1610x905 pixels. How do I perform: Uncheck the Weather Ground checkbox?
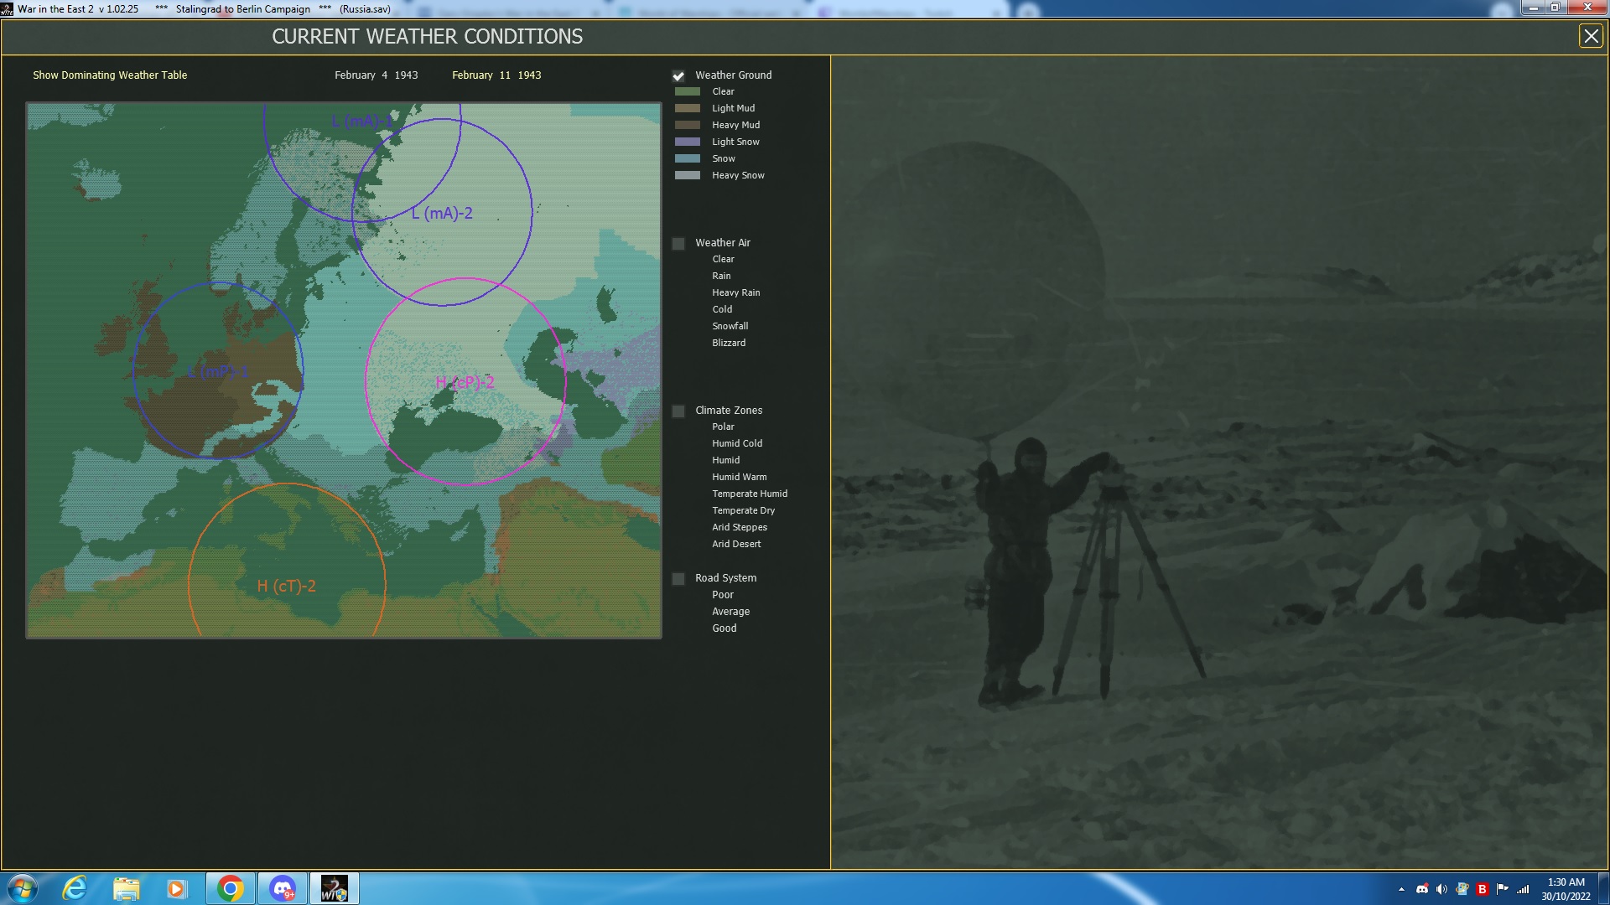pos(678,75)
